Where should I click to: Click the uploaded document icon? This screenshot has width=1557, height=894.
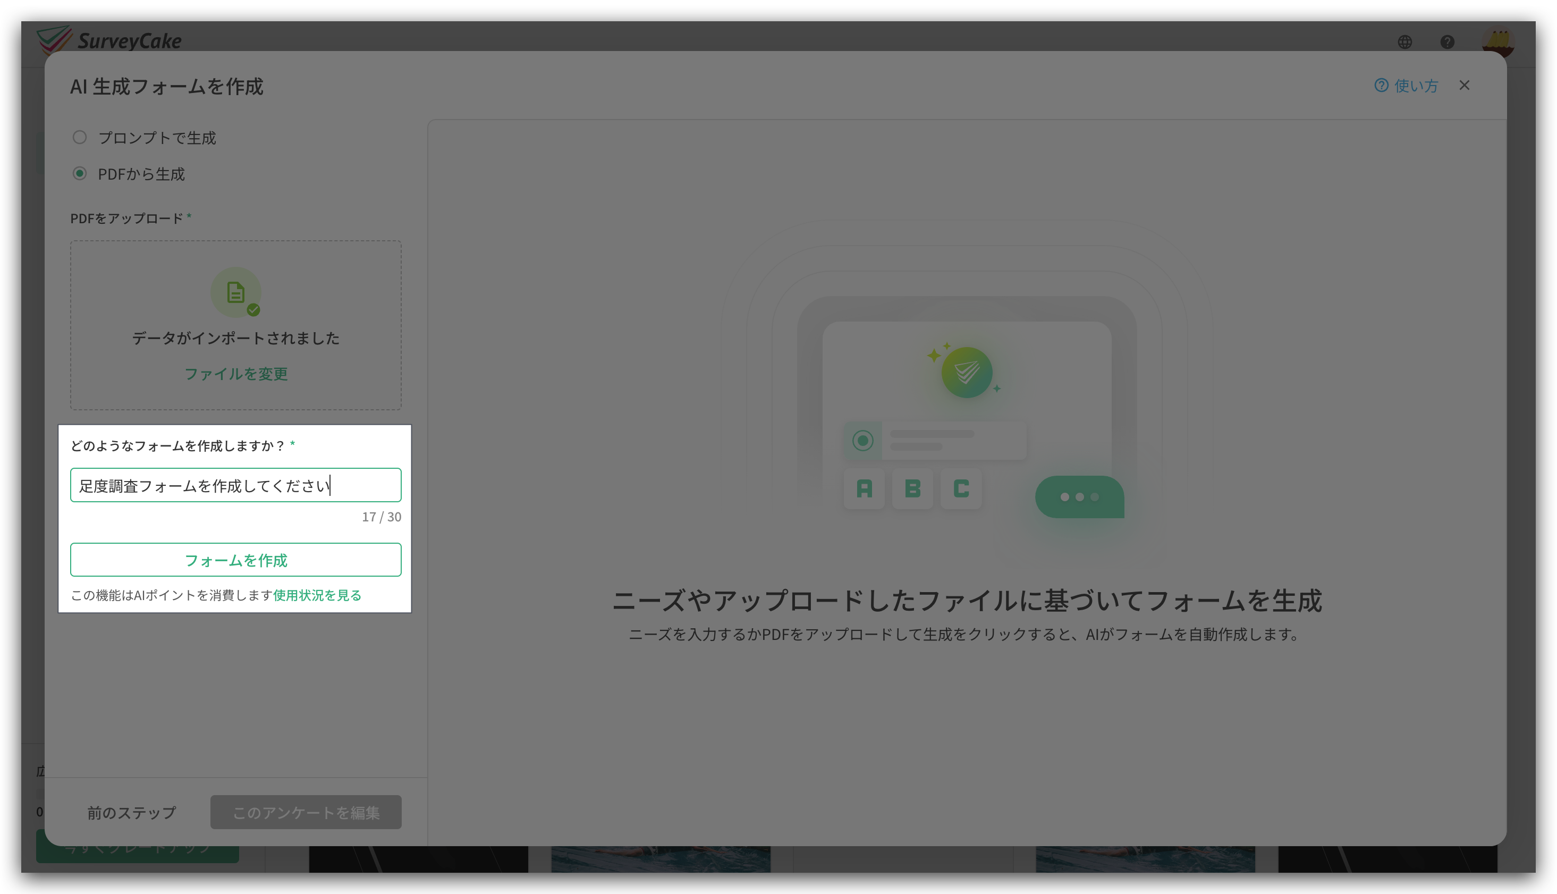coord(235,292)
